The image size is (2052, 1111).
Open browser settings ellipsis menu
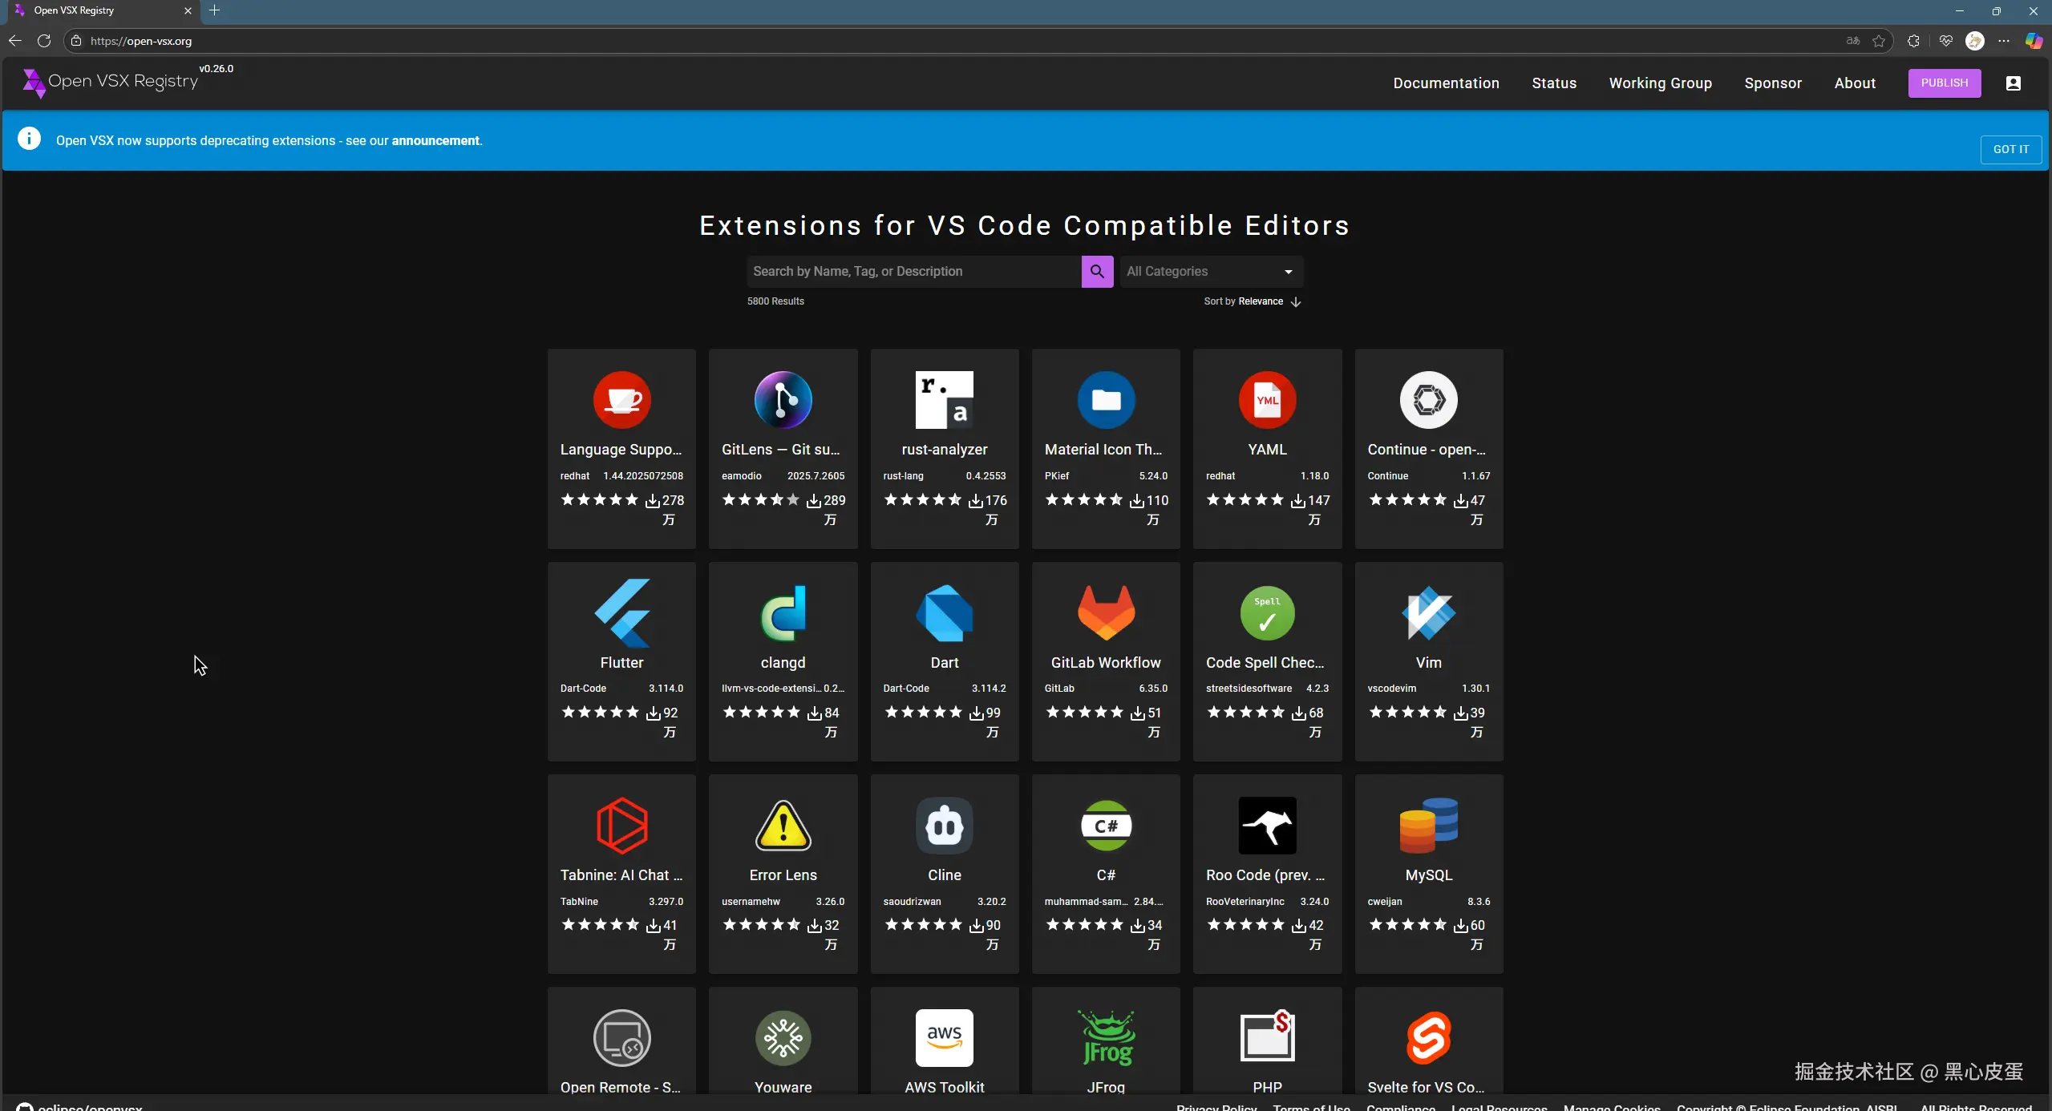[2004, 41]
